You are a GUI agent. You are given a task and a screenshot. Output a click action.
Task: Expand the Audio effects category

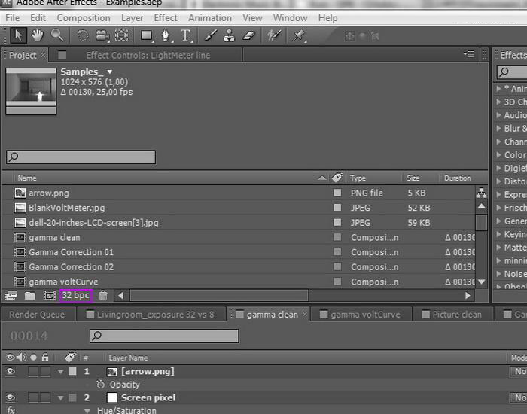[498, 115]
